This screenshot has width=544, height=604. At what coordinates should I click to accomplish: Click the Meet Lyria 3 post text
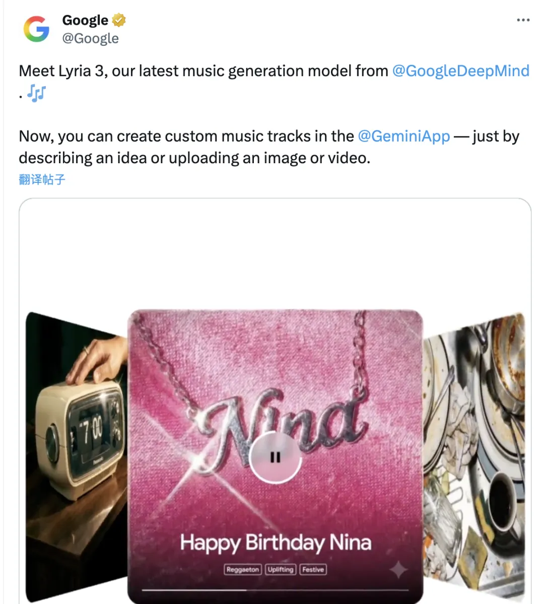(201, 71)
